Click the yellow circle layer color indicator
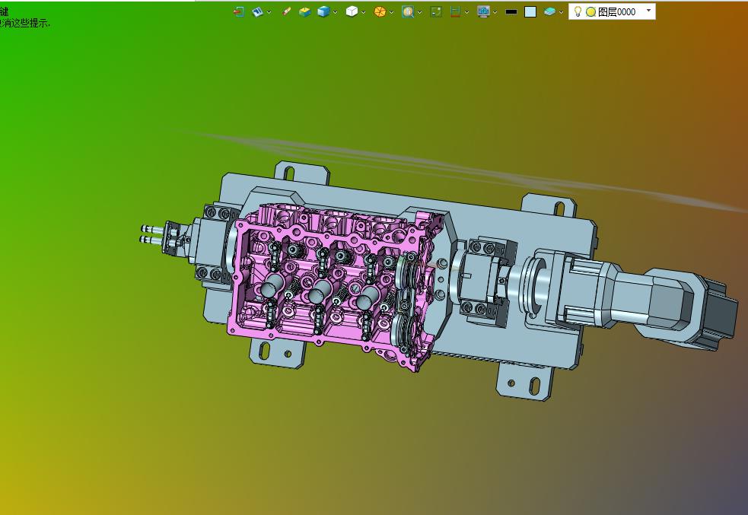748x515 pixels. [590, 12]
